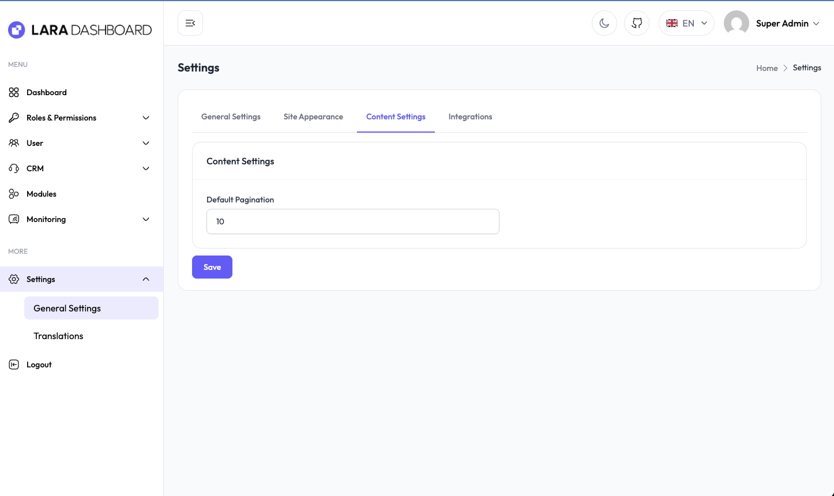This screenshot has width=834, height=496.
Task: Click the Default Pagination input field
Action: [x=352, y=221]
